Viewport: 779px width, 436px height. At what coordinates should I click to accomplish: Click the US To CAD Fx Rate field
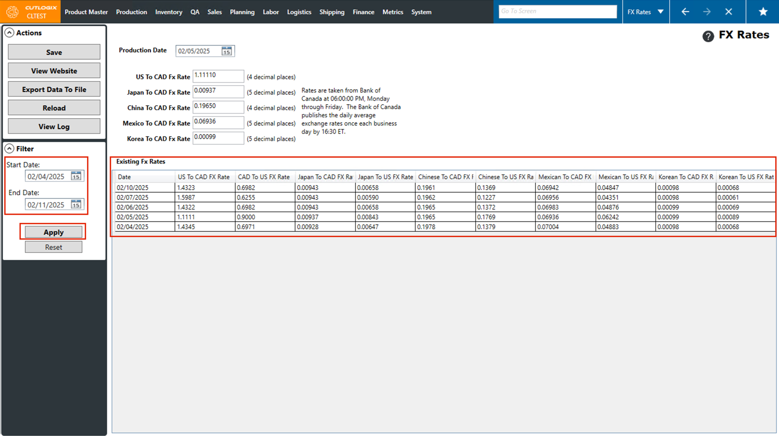point(218,76)
